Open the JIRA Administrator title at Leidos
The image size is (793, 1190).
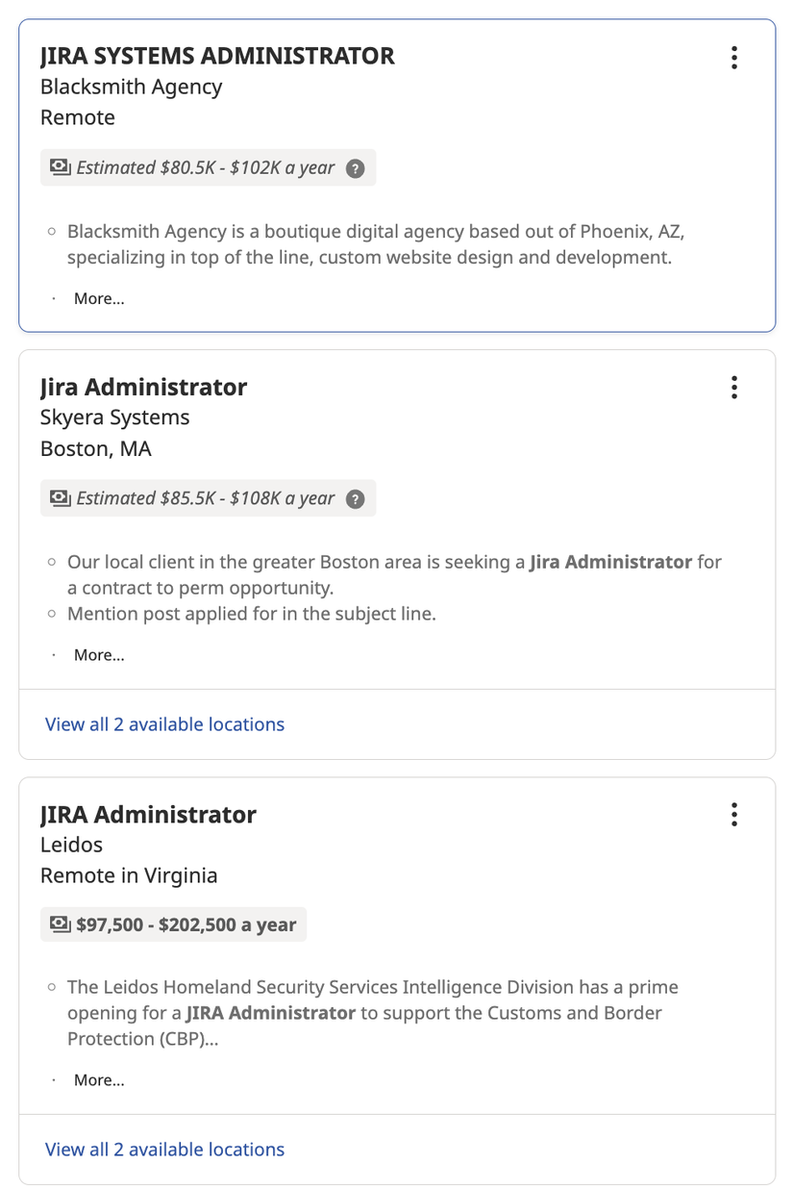148,814
